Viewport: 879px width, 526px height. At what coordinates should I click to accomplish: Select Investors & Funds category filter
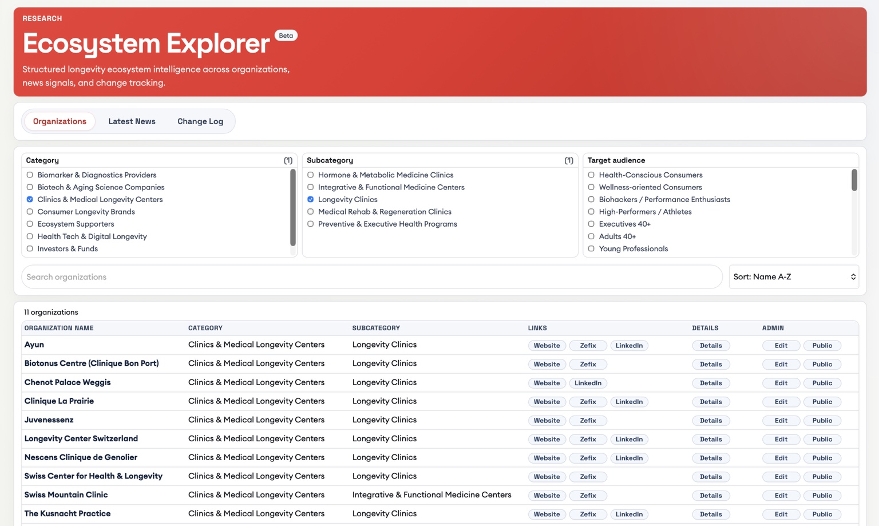coord(29,248)
